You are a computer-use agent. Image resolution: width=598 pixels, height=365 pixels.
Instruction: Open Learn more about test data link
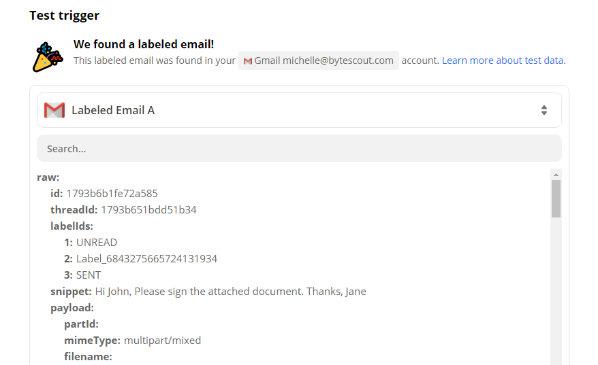click(x=503, y=60)
